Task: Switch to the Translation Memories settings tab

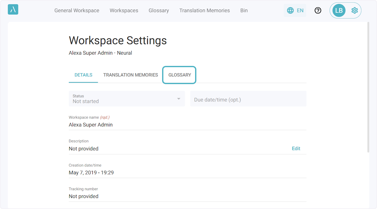Action: tap(130, 75)
